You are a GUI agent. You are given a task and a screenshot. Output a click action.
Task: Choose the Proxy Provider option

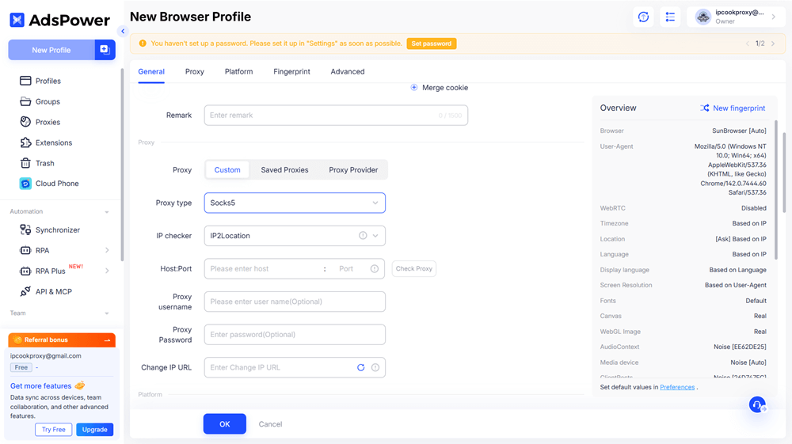click(353, 170)
